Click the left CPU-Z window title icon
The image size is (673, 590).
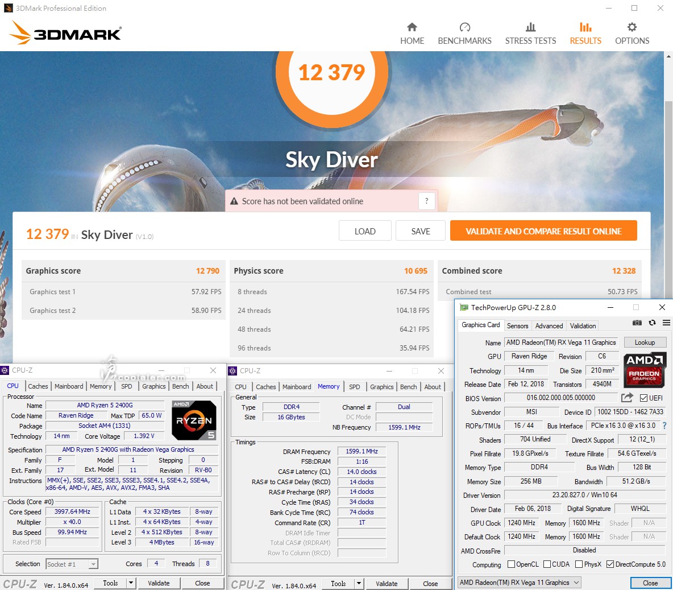5,370
